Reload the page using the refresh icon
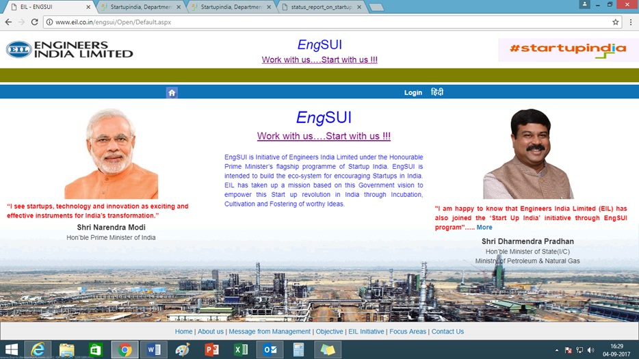The height and width of the screenshot is (359, 639). [34, 22]
